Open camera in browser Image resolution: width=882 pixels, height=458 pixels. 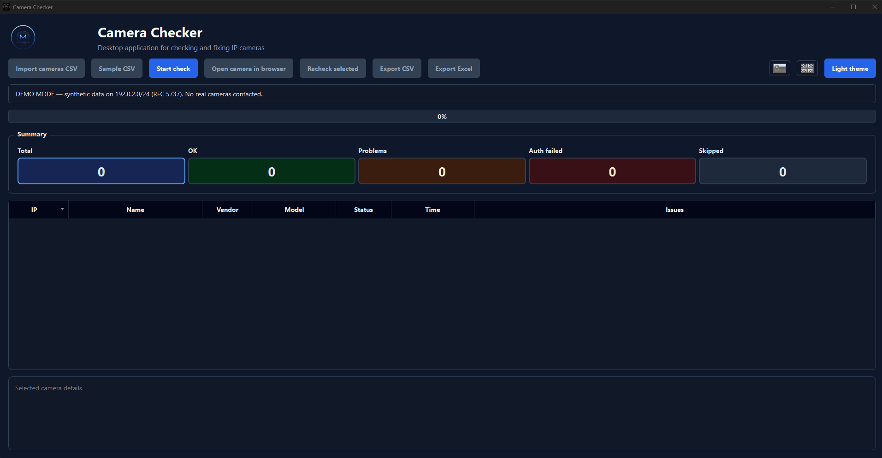[249, 68]
